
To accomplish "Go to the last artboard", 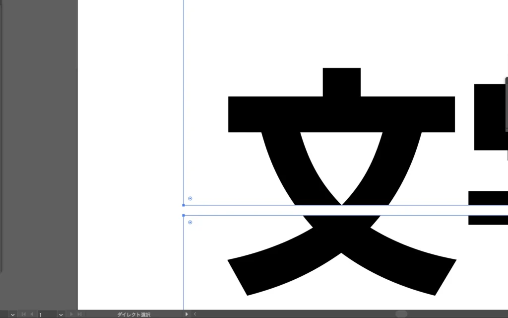I will point(79,315).
